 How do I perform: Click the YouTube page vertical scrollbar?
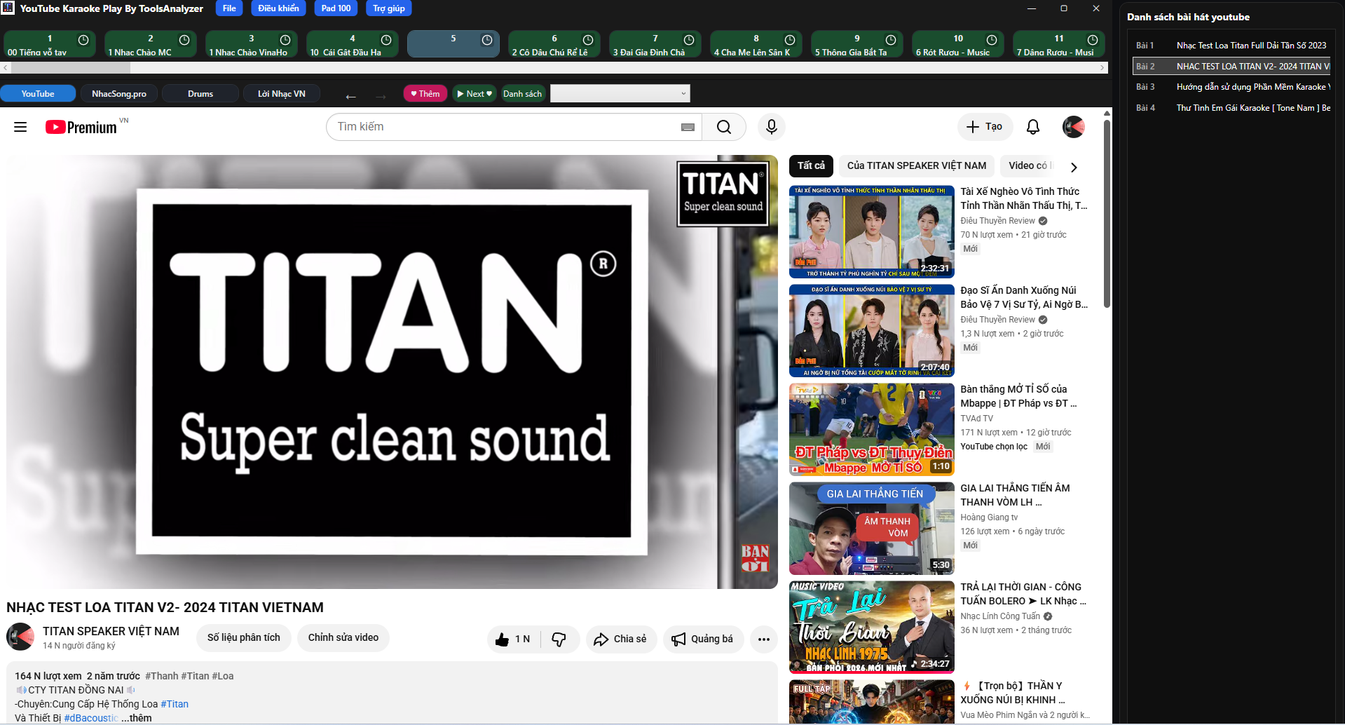tap(1107, 214)
